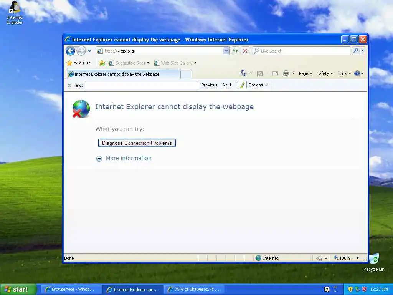Go back with the blue Back arrow
This screenshot has height=295, width=393.
71,51
